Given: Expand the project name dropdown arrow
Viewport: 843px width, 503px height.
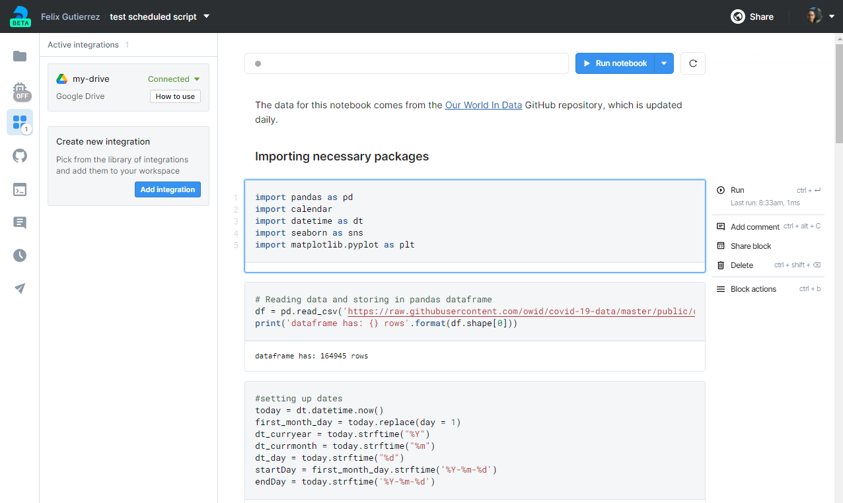Looking at the screenshot, I should click(x=206, y=16).
